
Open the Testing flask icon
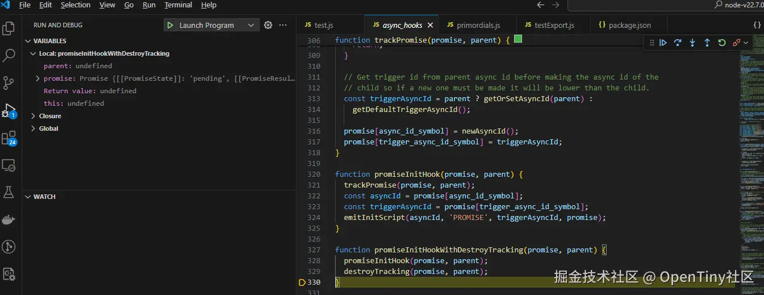(9, 193)
